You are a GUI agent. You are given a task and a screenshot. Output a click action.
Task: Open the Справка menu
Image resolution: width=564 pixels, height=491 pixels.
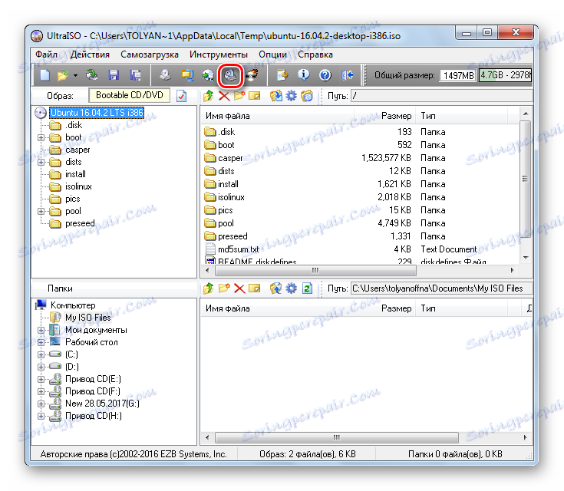coord(315,54)
